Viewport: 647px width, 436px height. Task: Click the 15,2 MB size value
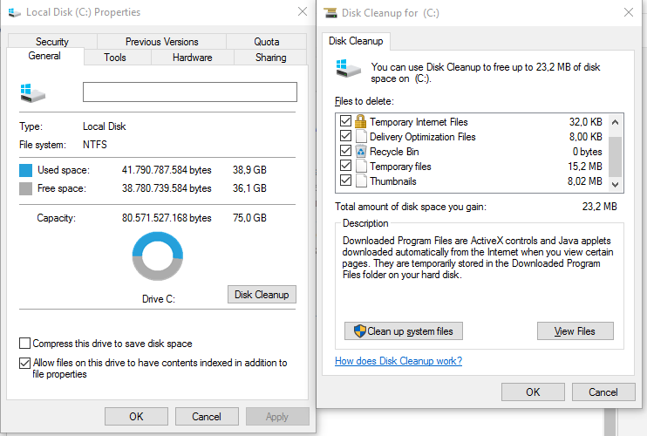click(585, 167)
